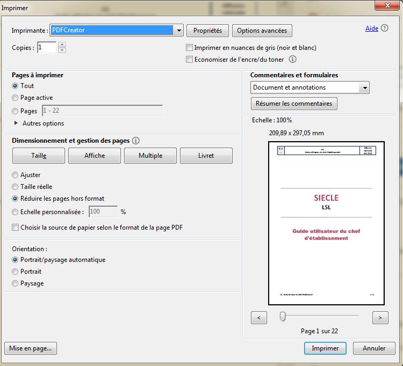Increase copies with the up stepper arrow
Viewport: 403px width, 366px height.
62,45
